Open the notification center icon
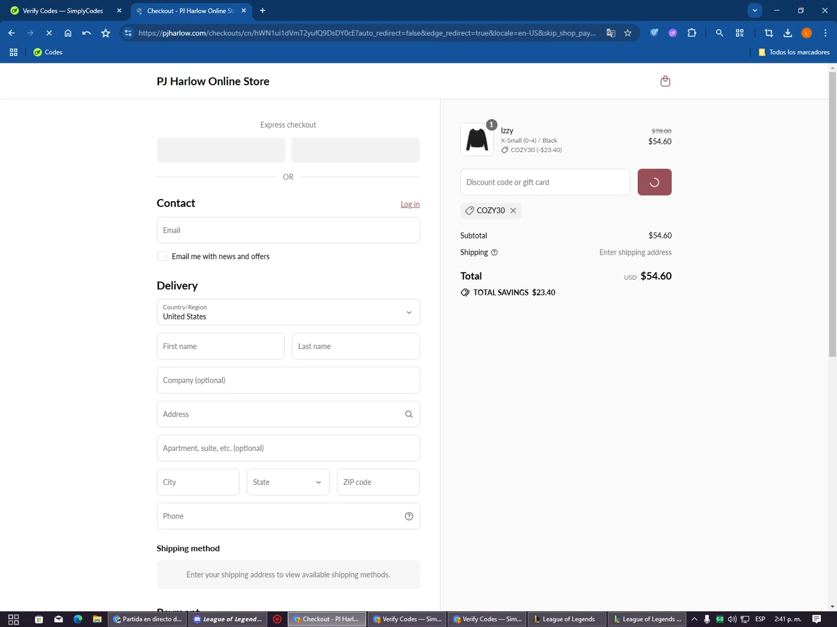Image resolution: width=837 pixels, height=627 pixels. (816, 619)
